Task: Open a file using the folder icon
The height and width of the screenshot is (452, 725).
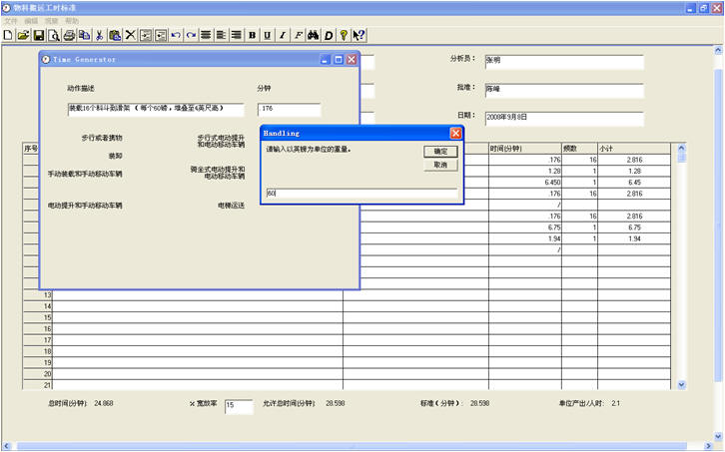Action: 24,35
